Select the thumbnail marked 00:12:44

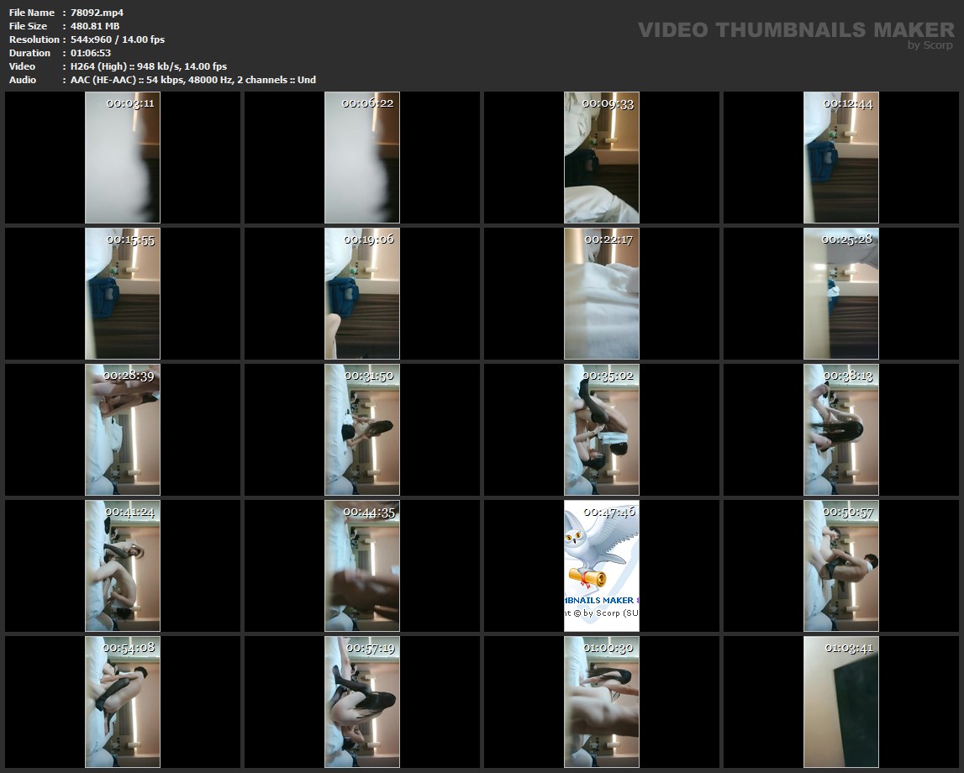[841, 158]
